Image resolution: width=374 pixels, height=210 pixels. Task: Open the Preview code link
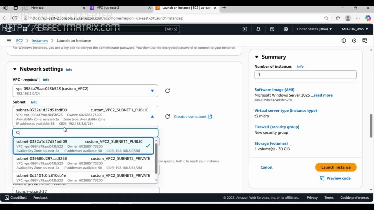pos(335,178)
